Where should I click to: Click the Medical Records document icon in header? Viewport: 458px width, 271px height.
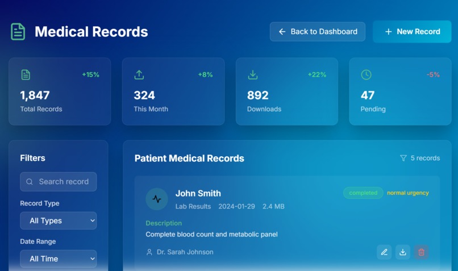click(18, 32)
